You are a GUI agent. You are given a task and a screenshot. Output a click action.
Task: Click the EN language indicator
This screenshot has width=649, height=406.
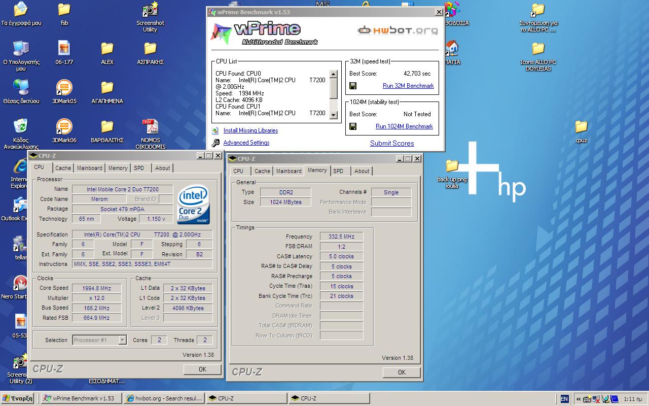point(564,399)
